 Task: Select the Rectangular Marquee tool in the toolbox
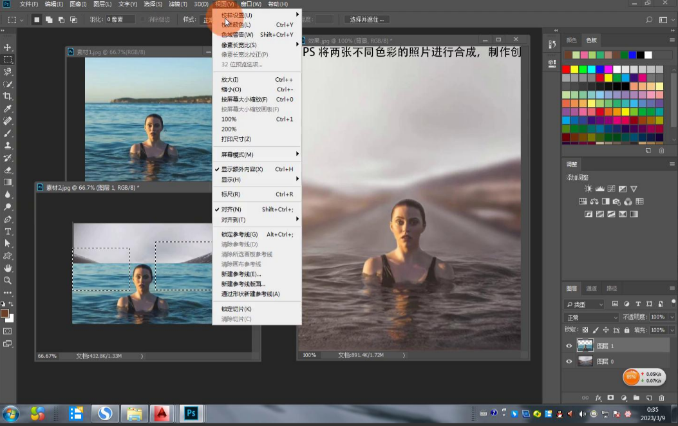pyautogui.click(x=8, y=59)
